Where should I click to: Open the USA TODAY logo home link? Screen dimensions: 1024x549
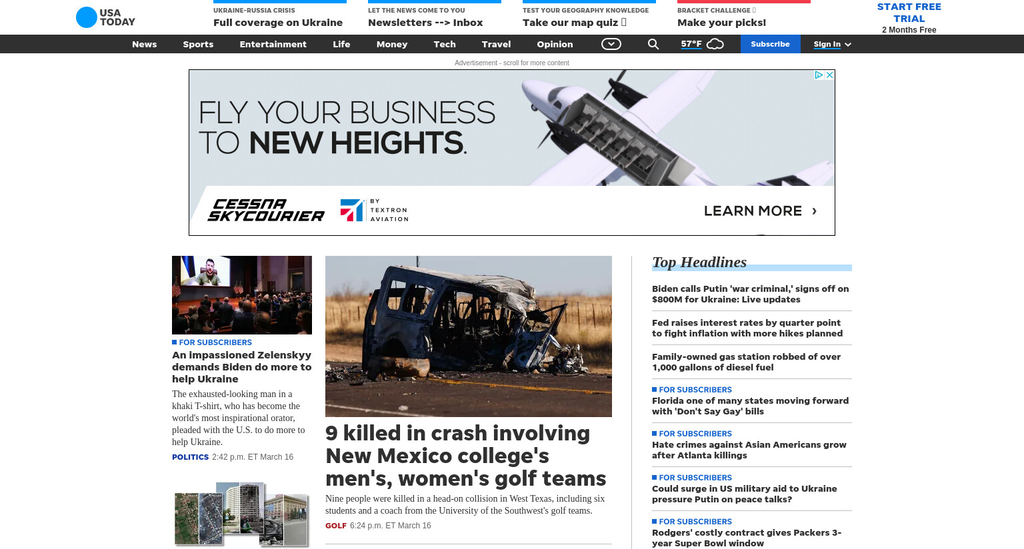(x=105, y=17)
